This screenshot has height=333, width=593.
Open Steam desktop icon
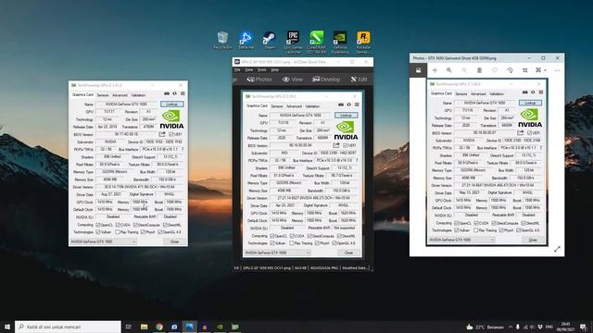point(270,41)
